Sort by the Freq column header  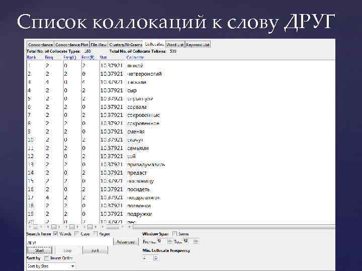click(49, 57)
